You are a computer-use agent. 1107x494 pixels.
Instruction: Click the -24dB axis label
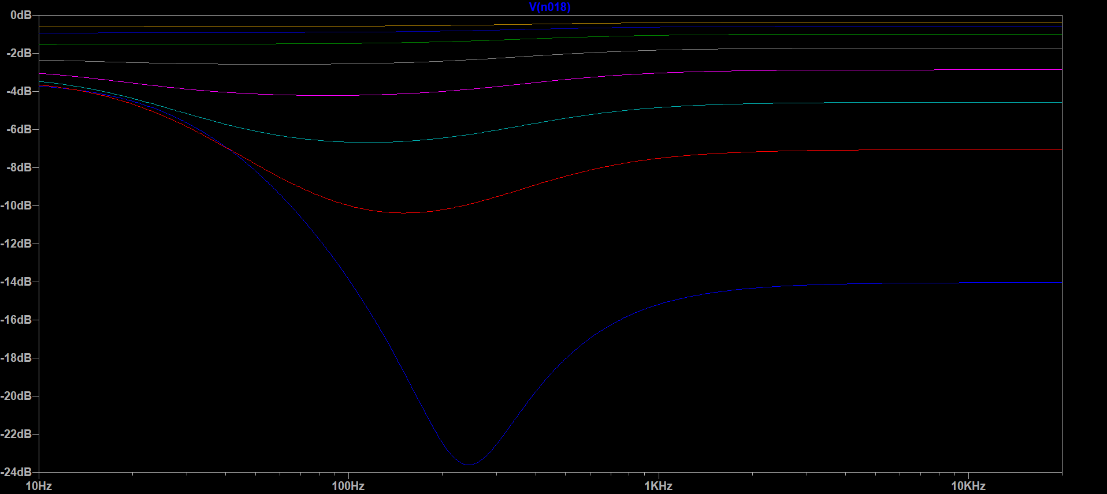coord(16,472)
